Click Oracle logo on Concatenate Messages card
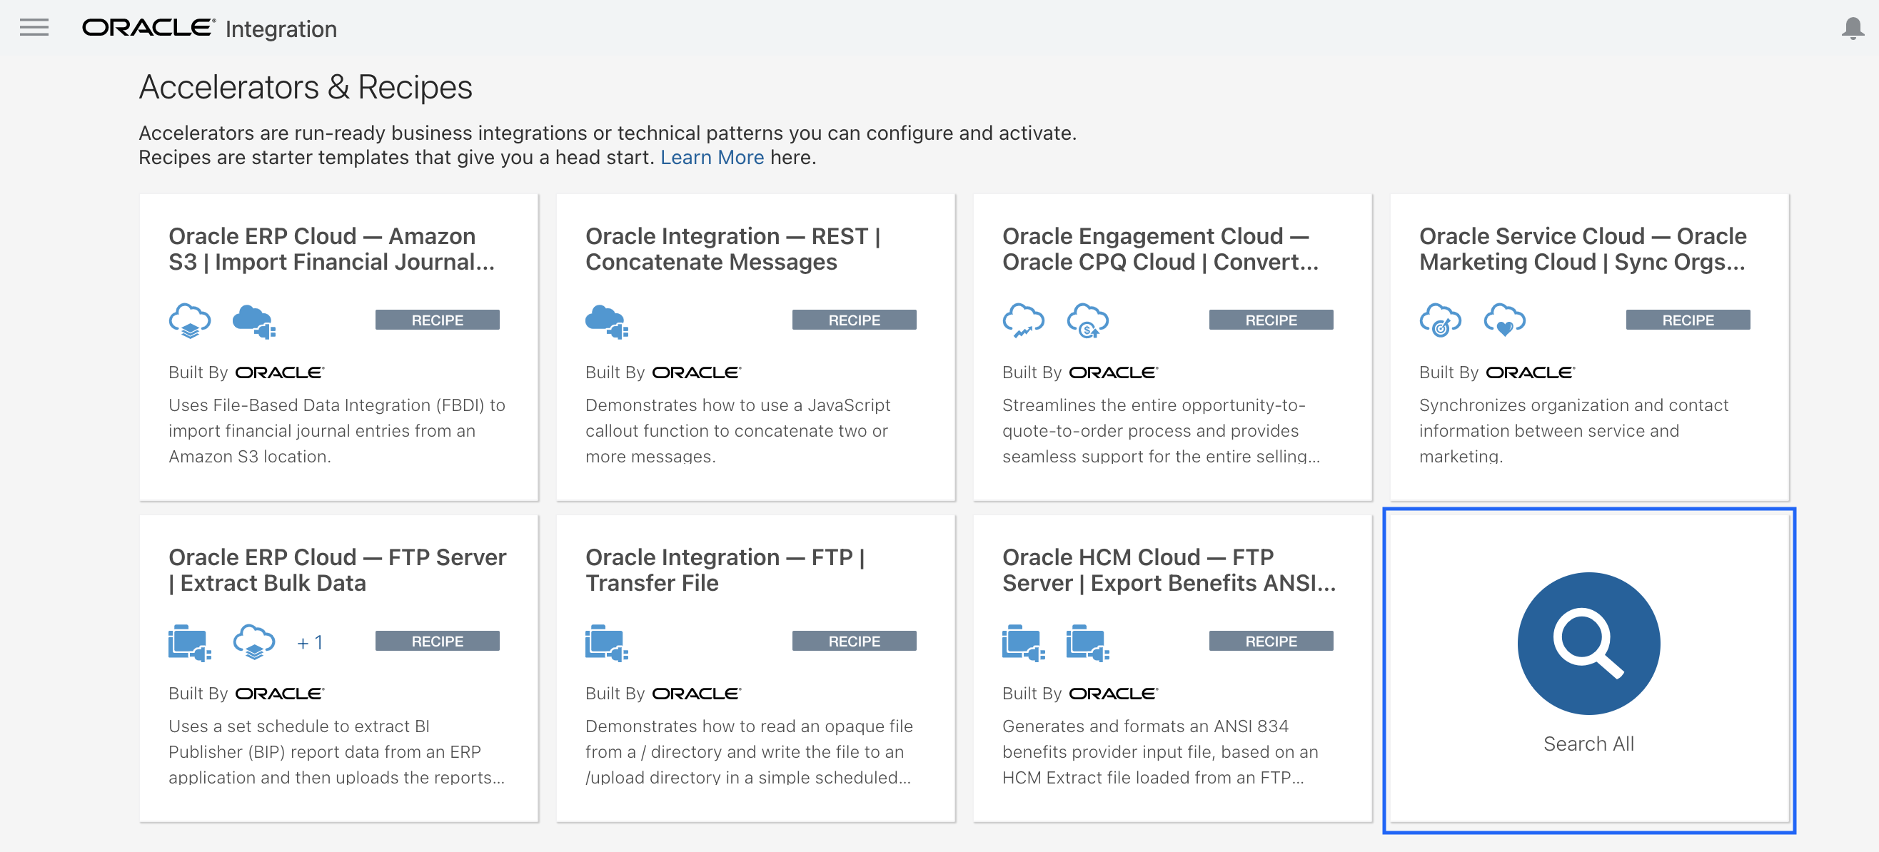The image size is (1879, 852). click(697, 372)
